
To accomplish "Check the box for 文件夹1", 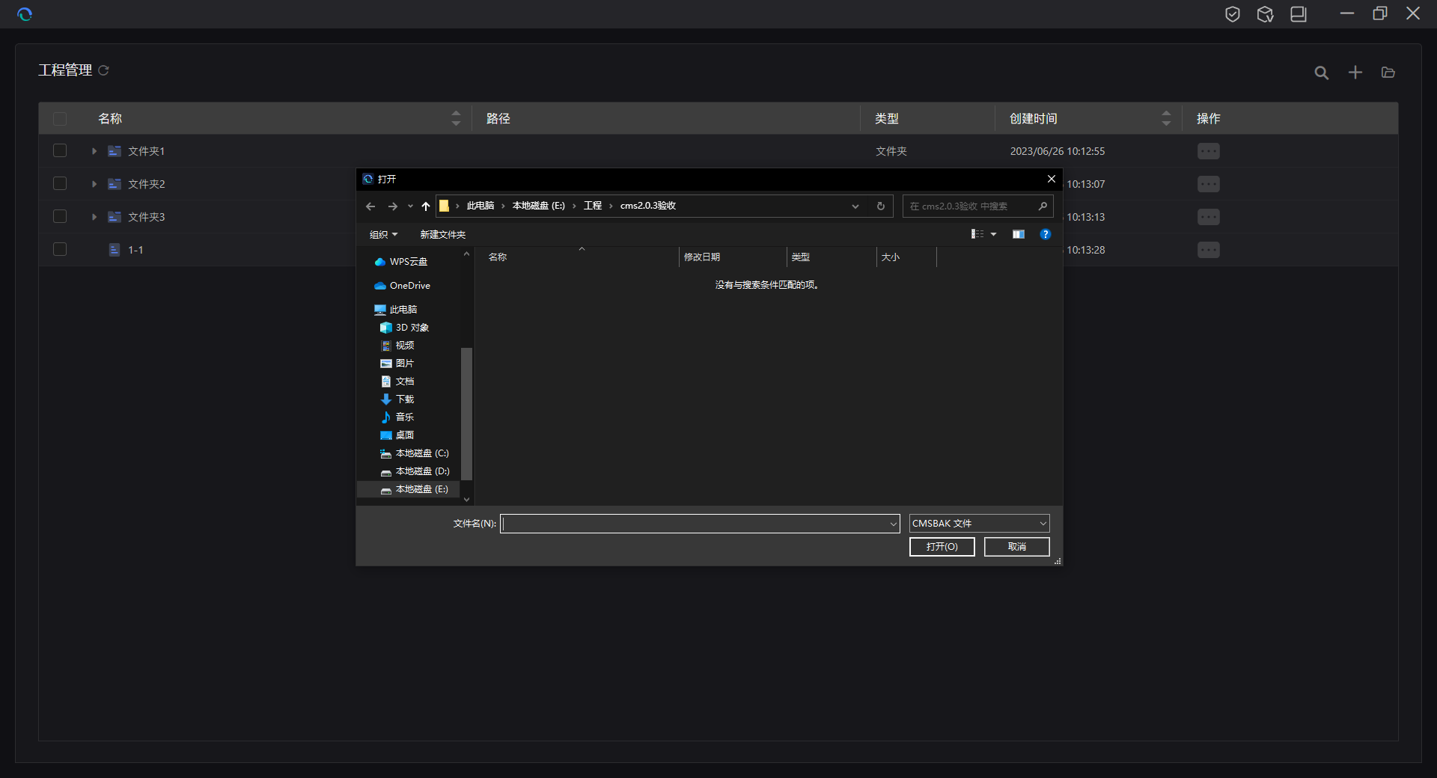I will (60, 151).
